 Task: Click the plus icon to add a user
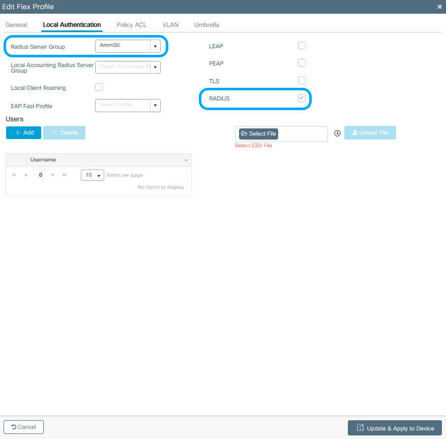pos(16,132)
